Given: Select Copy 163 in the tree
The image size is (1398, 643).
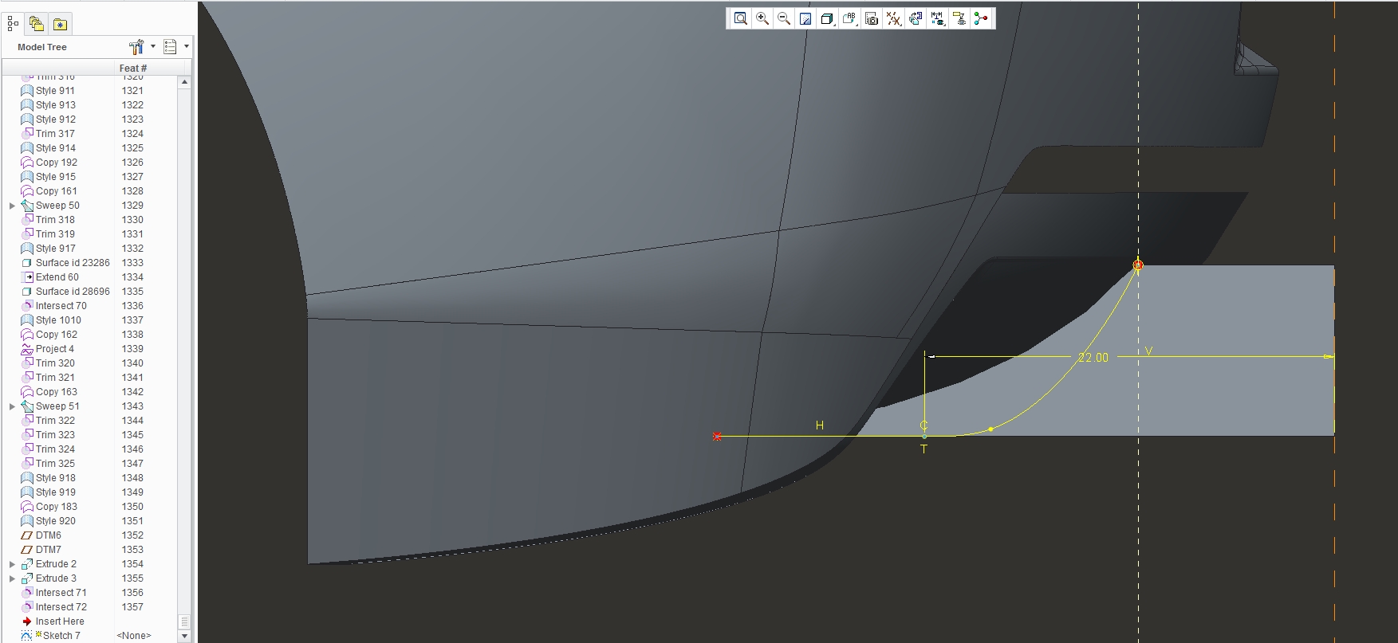Looking at the screenshot, I should [x=56, y=392].
